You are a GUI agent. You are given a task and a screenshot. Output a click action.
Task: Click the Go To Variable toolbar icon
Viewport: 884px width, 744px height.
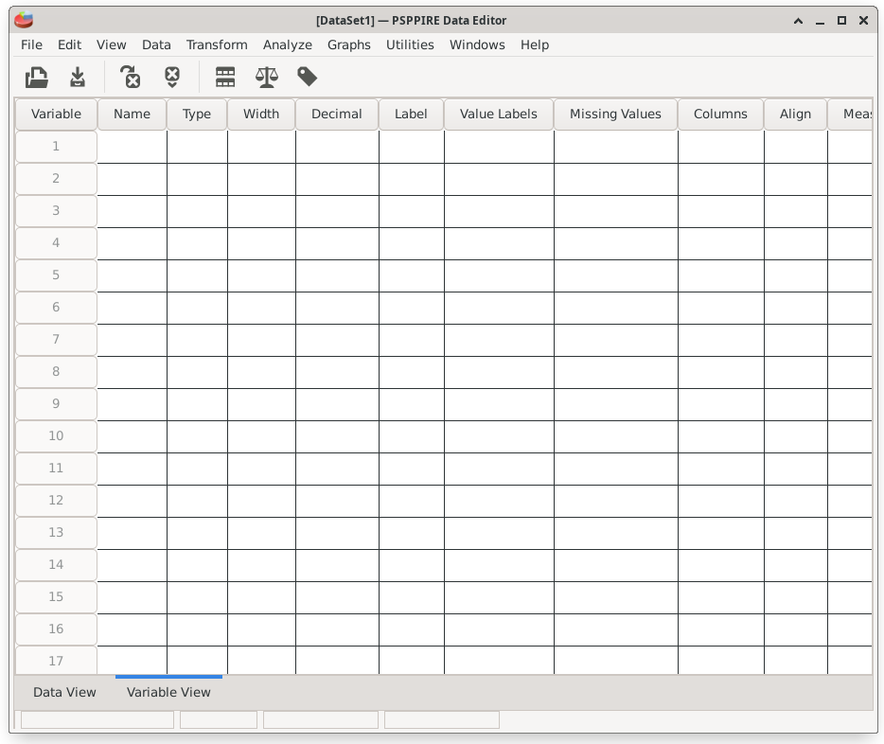coord(172,77)
